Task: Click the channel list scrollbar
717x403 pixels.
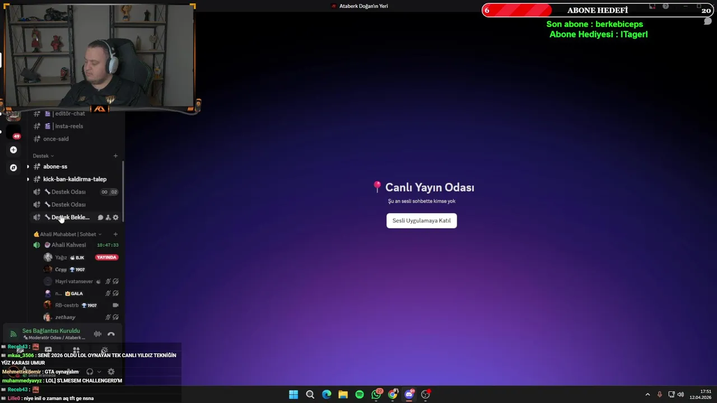Action: pyautogui.click(x=123, y=191)
